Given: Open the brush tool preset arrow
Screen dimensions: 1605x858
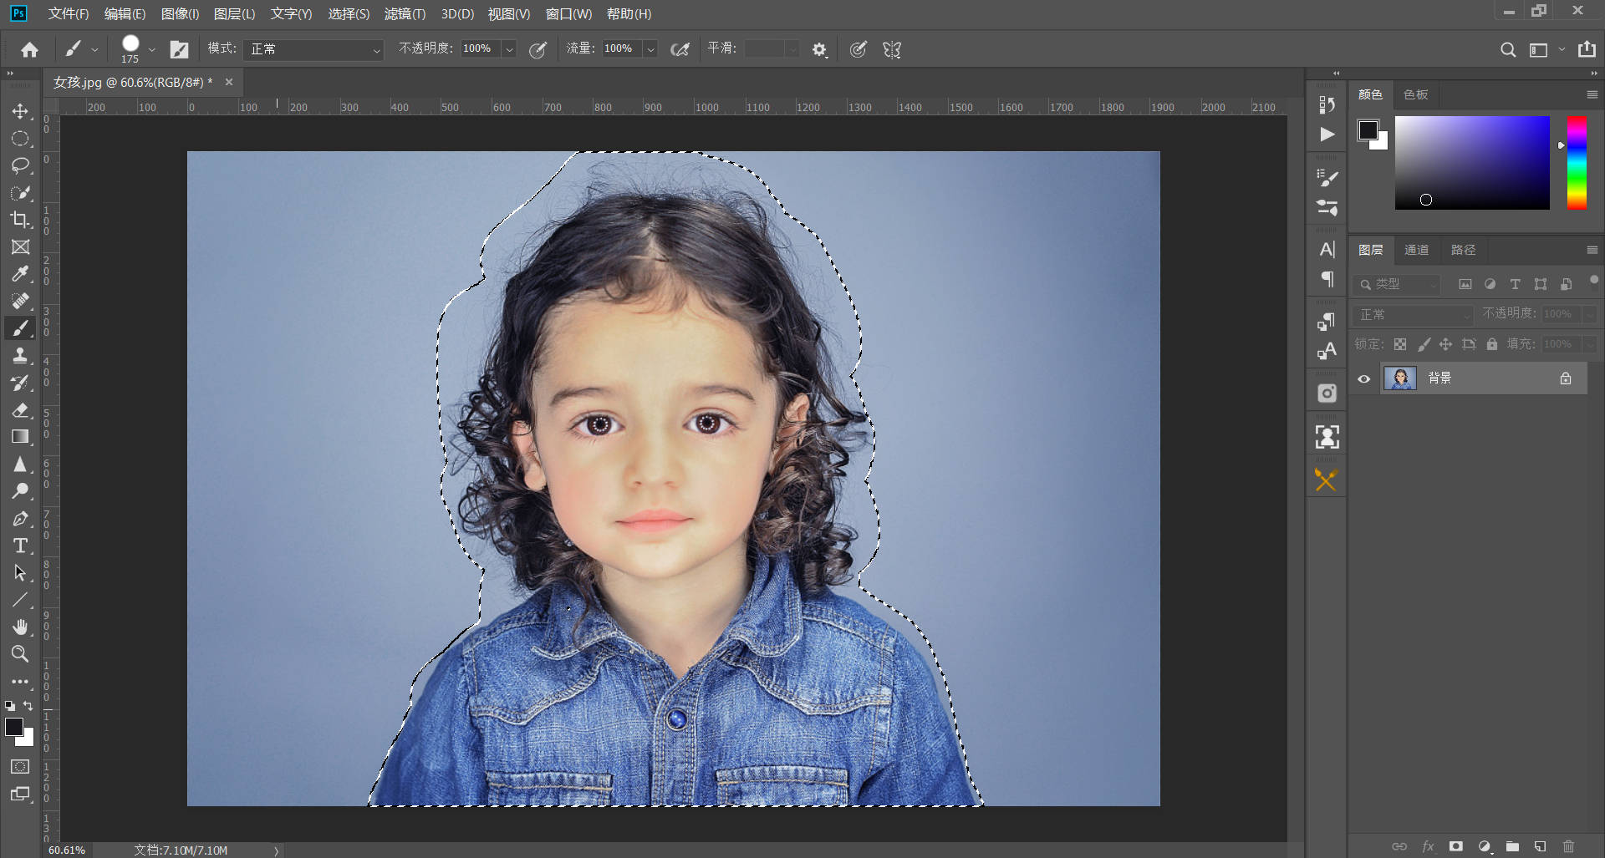Looking at the screenshot, I should point(94,50).
